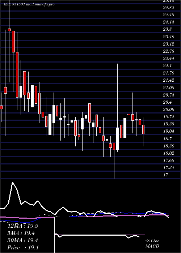Screen dimensions: 181x253
Task: Click the 50MA : 19.4 readout
Action: click(23, 240)
